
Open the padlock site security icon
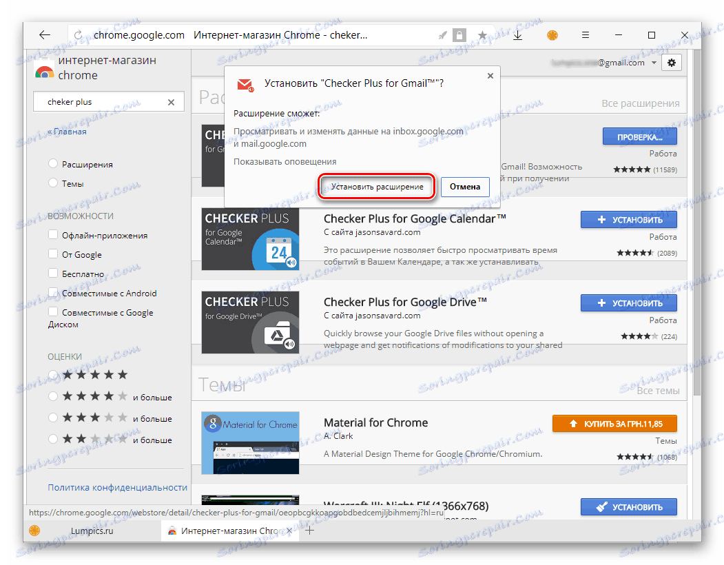pyautogui.click(x=459, y=35)
